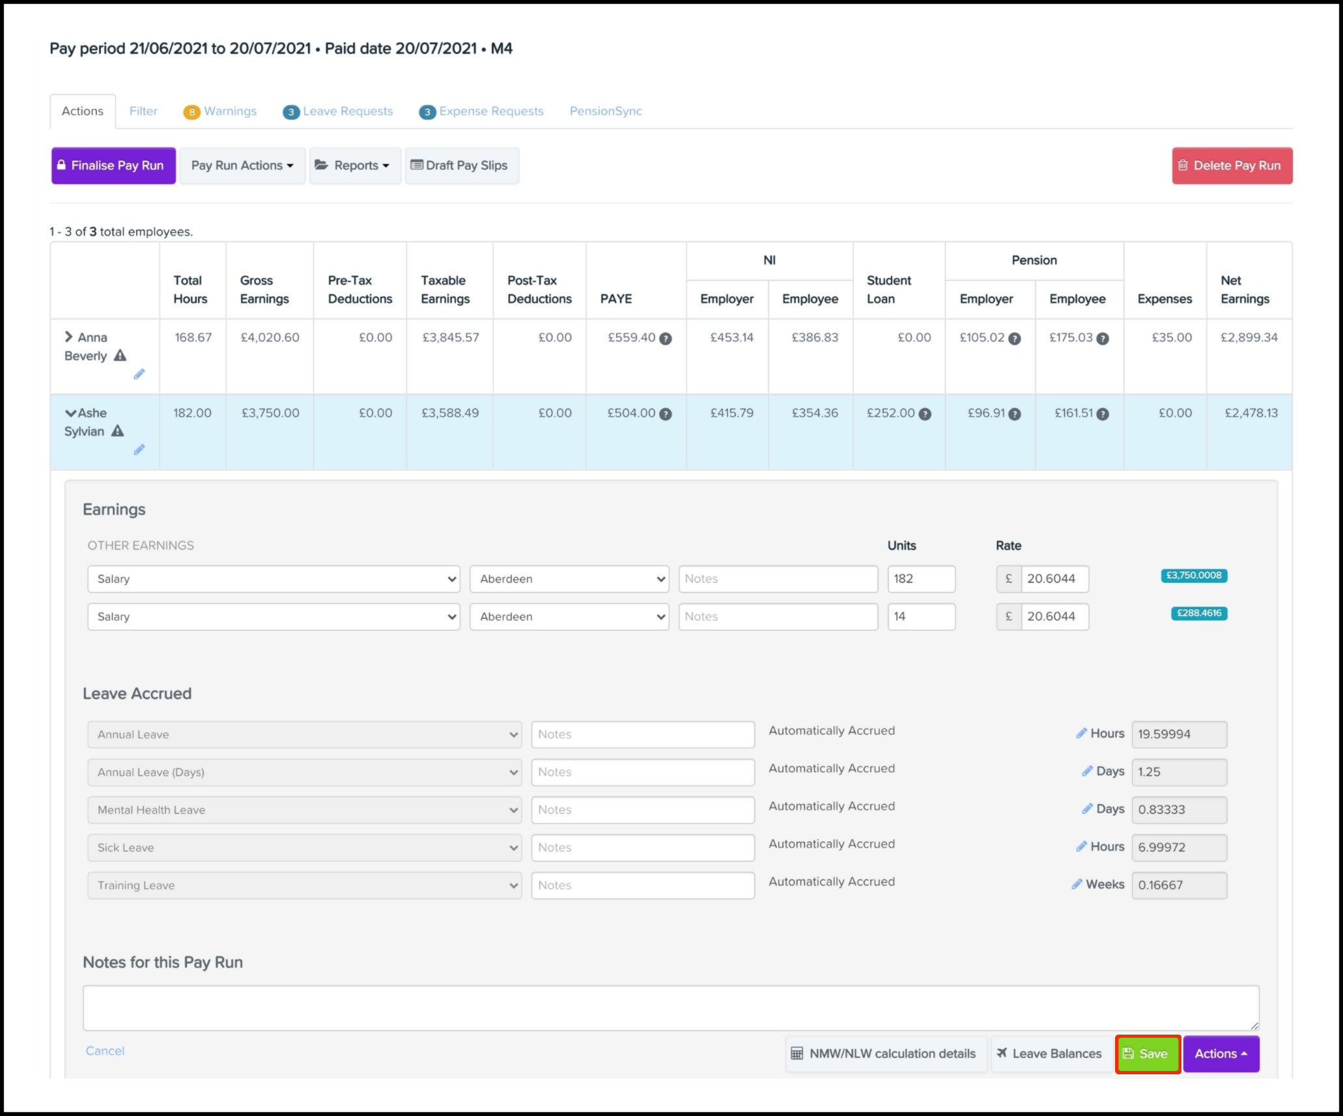Click the Employee Pension help icon for Anna Beverly

(x=1103, y=339)
